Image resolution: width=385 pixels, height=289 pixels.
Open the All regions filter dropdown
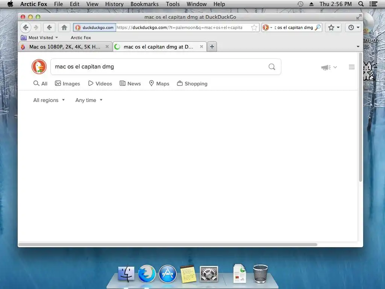[49, 100]
